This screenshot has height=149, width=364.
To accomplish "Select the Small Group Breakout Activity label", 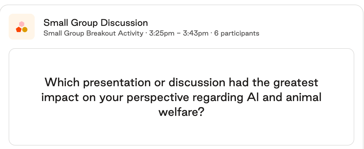I will tap(93, 33).
